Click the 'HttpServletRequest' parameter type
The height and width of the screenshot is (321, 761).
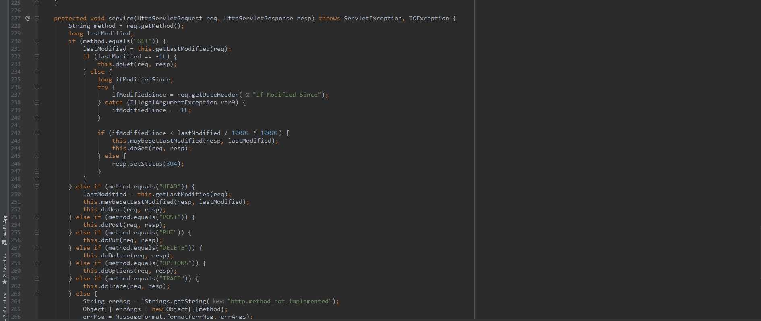170,18
